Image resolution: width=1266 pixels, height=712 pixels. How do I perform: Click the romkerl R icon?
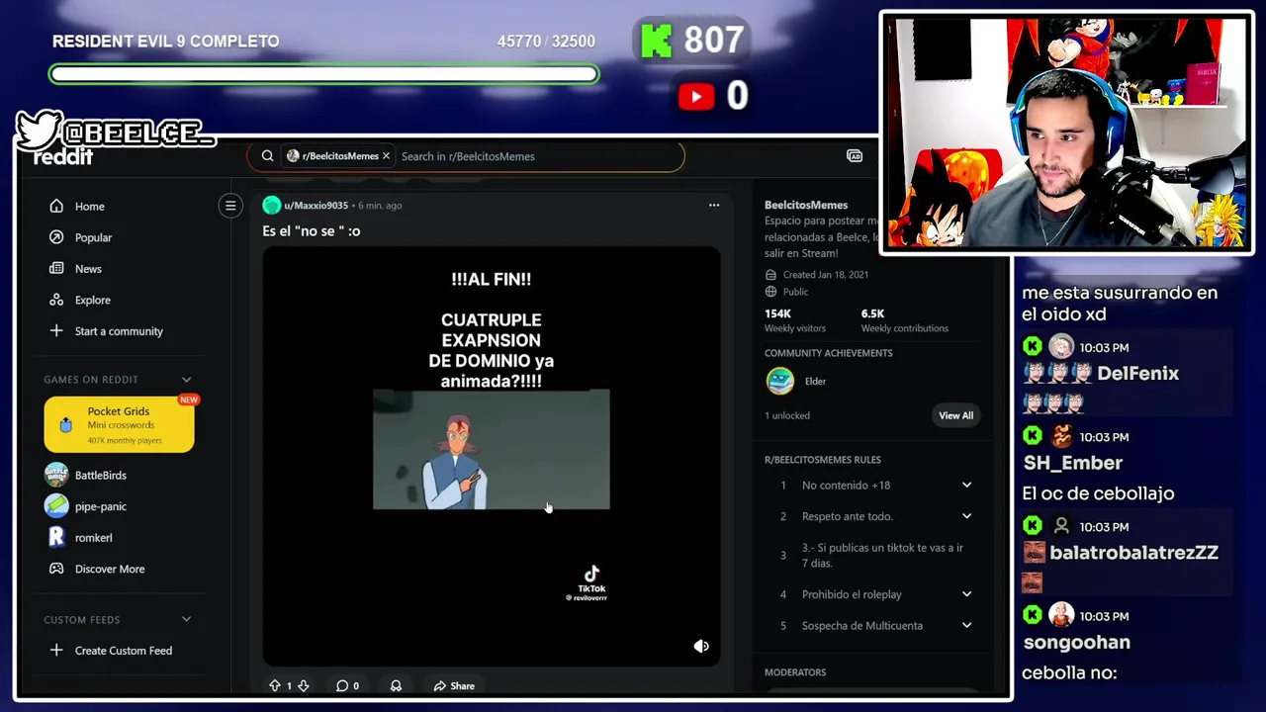click(x=56, y=537)
